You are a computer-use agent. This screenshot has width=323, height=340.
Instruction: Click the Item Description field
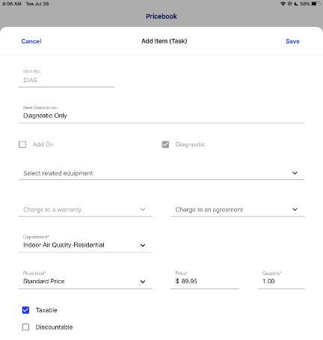tap(161, 114)
